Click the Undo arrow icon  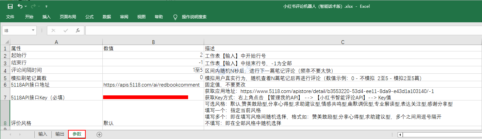pos(20,6)
